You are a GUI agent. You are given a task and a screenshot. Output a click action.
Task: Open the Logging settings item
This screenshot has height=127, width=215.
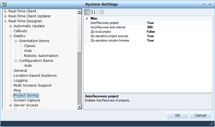click(21, 81)
